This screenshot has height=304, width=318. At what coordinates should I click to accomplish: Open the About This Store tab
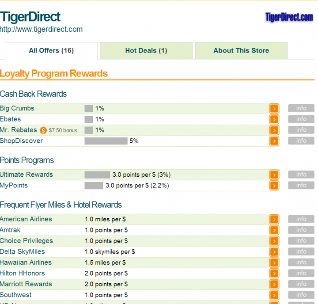(241, 50)
